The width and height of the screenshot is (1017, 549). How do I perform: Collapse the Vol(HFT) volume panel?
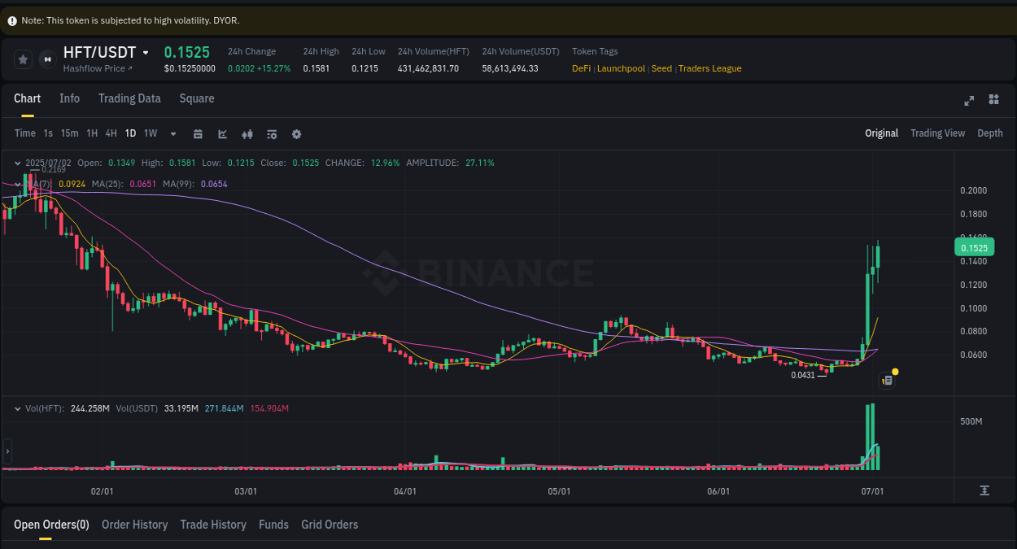click(x=18, y=408)
